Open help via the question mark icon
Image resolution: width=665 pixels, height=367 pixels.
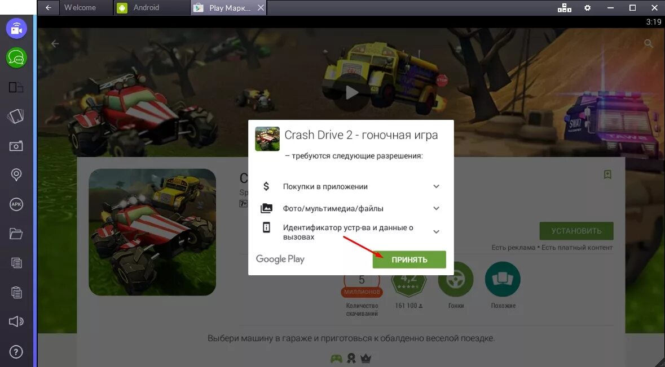click(16, 351)
